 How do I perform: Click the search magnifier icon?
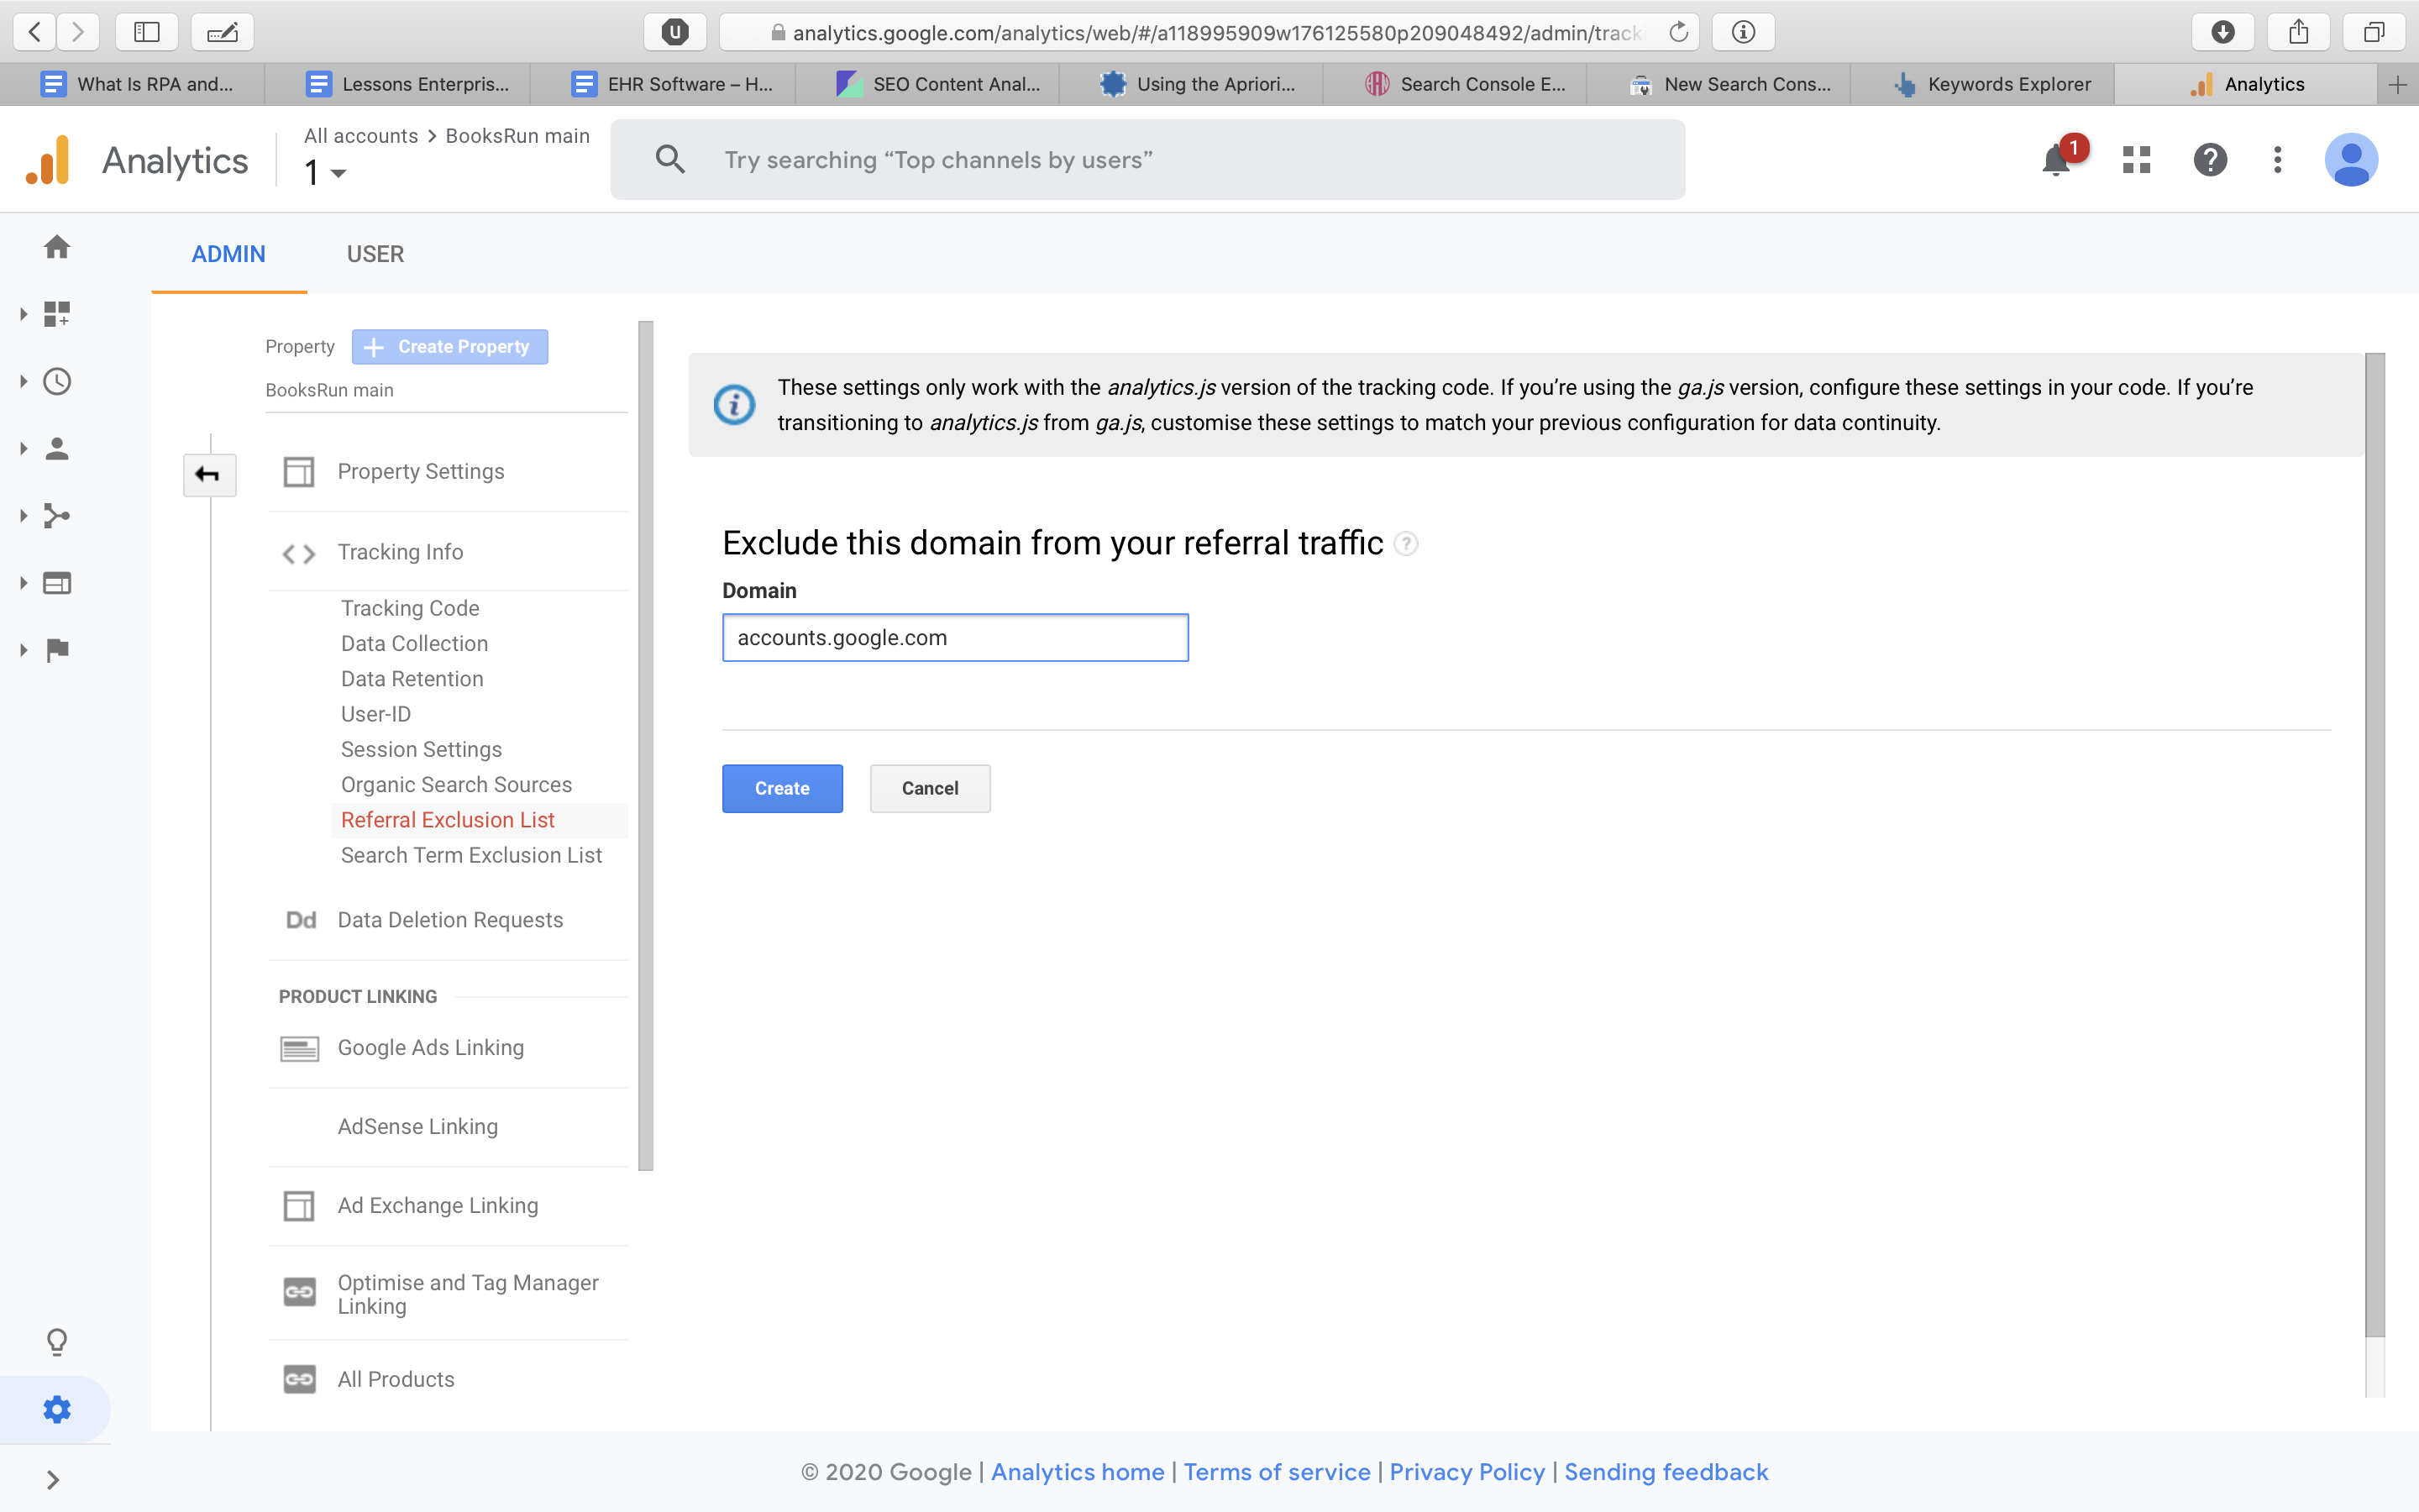click(669, 160)
